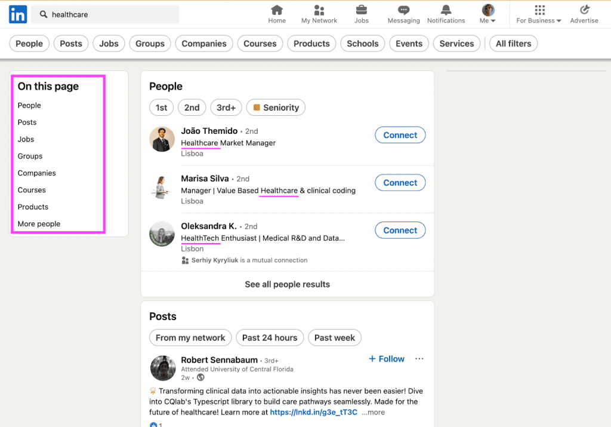Open the lnkd.in/g3e_tT3C link
Image resolution: width=611 pixels, height=427 pixels.
(x=314, y=412)
